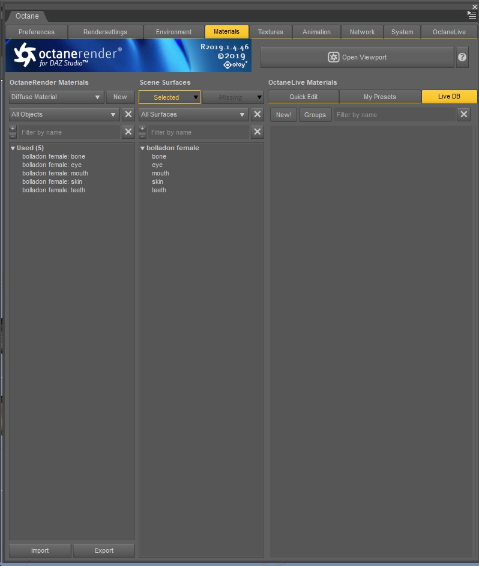
Task: Select the Live DB tab
Action: pos(449,96)
